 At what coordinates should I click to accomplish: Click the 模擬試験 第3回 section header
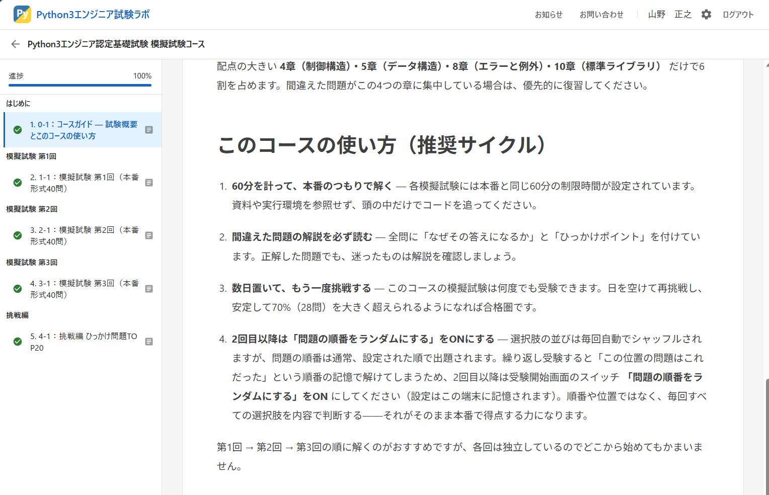coord(32,263)
